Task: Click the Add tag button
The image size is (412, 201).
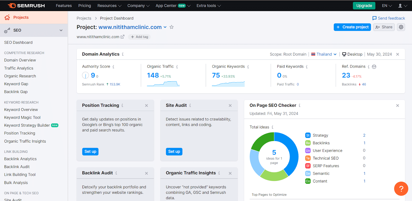Action: (x=139, y=37)
